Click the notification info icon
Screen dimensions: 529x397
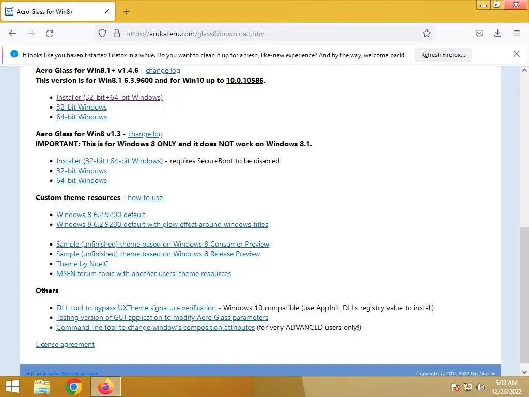[x=14, y=54]
